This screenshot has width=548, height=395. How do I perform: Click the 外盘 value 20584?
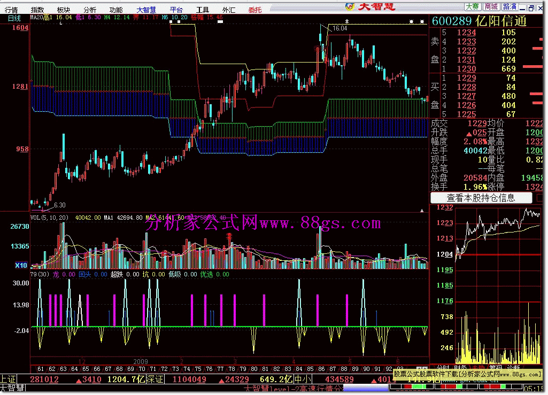[x=475, y=178]
